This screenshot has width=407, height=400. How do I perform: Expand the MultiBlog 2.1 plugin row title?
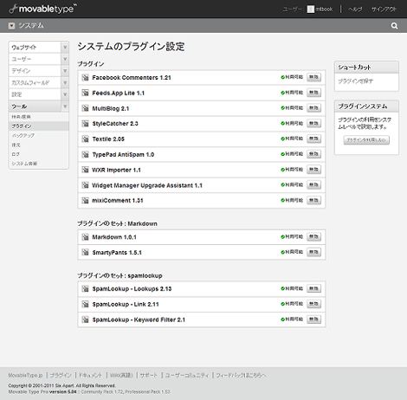coord(111,108)
